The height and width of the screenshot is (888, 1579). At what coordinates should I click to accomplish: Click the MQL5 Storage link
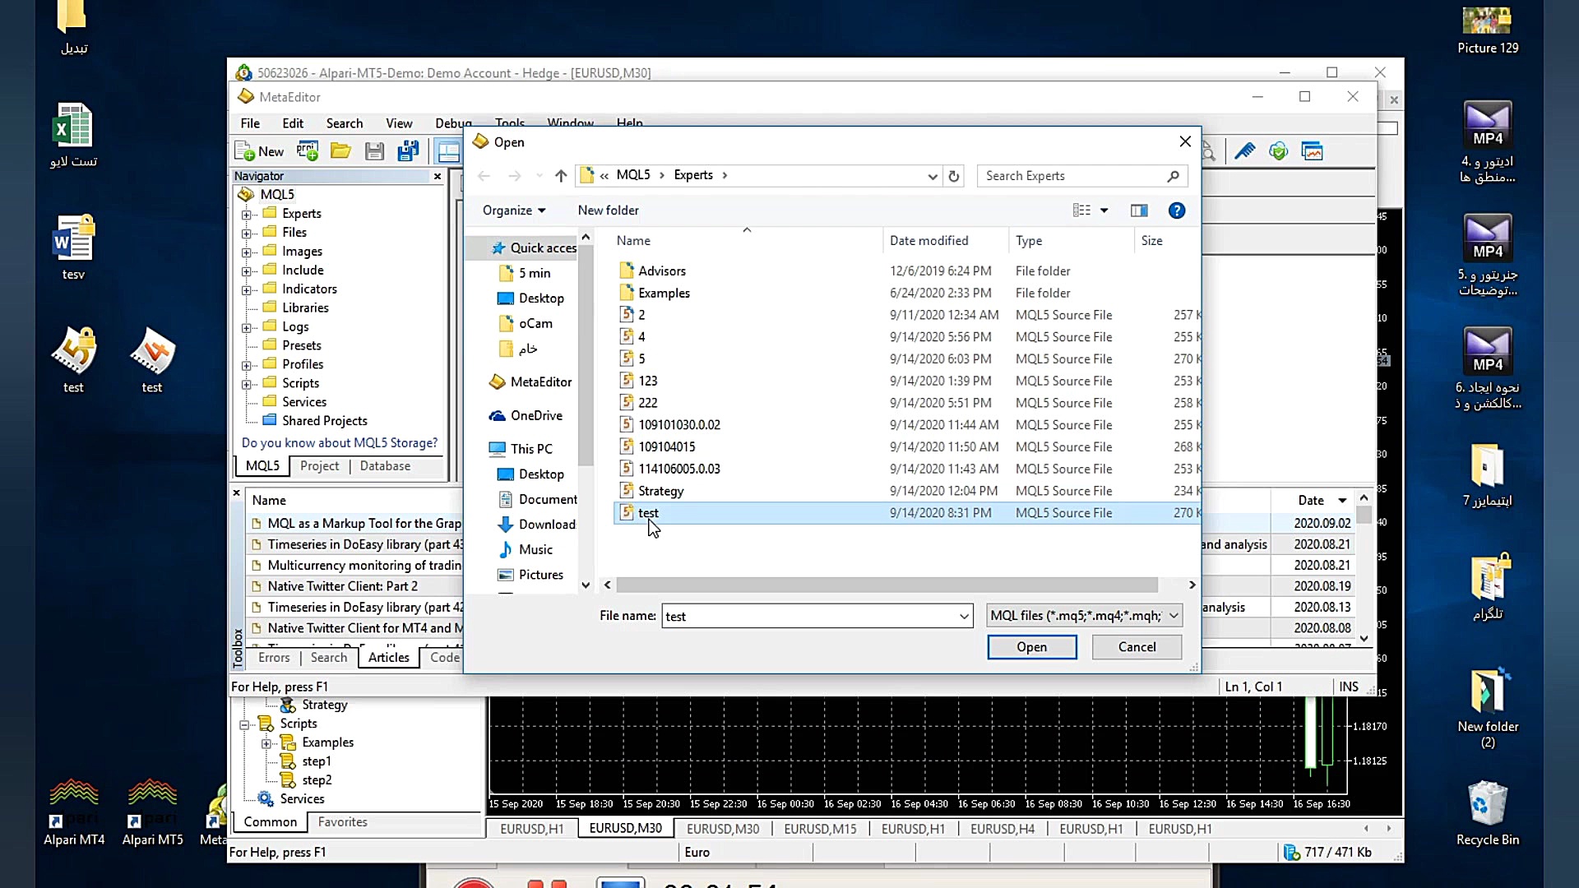pos(339,442)
